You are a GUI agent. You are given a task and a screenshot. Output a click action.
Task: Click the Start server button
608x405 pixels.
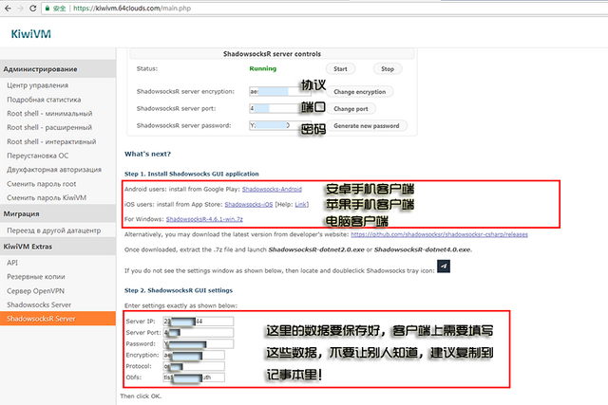pyautogui.click(x=340, y=69)
